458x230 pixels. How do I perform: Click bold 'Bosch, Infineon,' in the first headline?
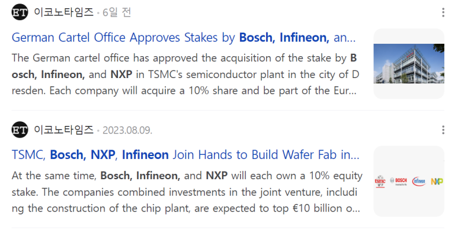(x=284, y=38)
